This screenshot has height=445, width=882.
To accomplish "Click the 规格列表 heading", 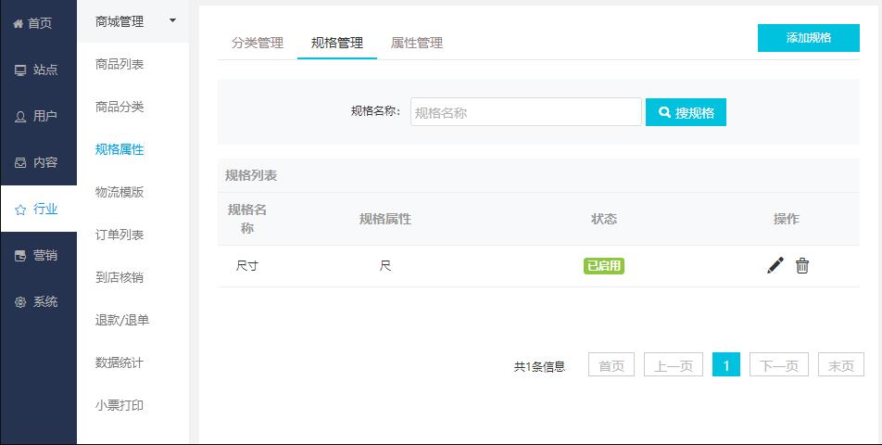I will point(251,175).
